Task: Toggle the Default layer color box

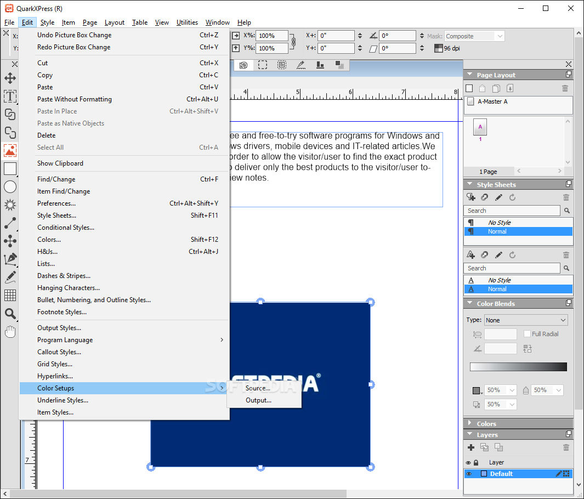Action: coord(484,474)
